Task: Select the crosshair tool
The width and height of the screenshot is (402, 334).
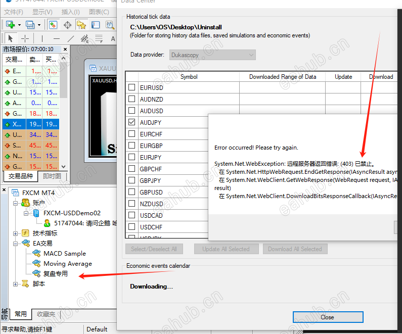Action: coord(25,39)
